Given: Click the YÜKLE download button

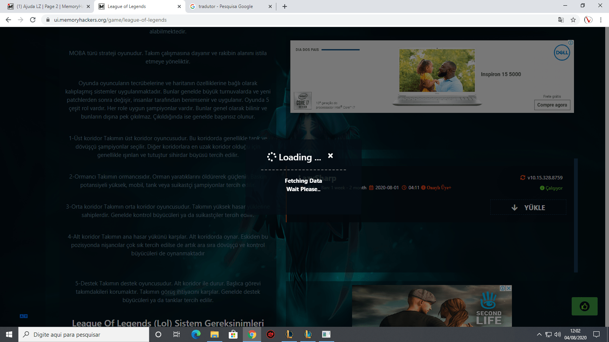Looking at the screenshot, I should click(528, 207).
